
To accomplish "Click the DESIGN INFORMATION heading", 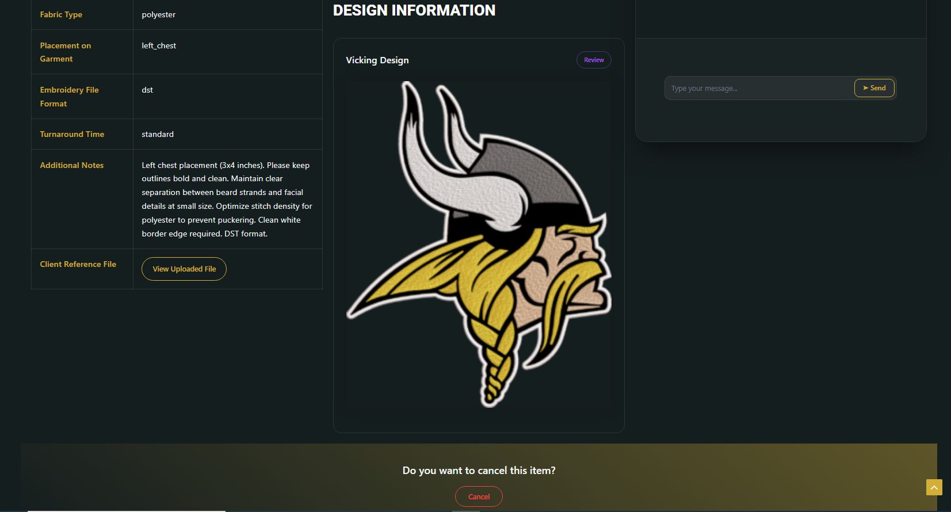I will click(x=414, y=10).
